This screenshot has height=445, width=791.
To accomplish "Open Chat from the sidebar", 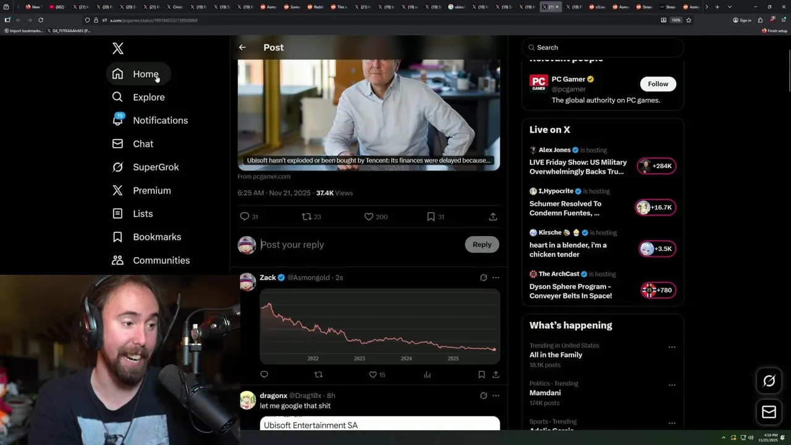I will pos(133,144).
